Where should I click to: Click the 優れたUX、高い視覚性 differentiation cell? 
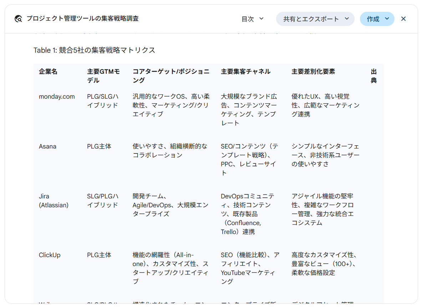(326, 105)
